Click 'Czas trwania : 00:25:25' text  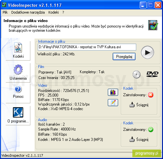click(x=56, y=78)
